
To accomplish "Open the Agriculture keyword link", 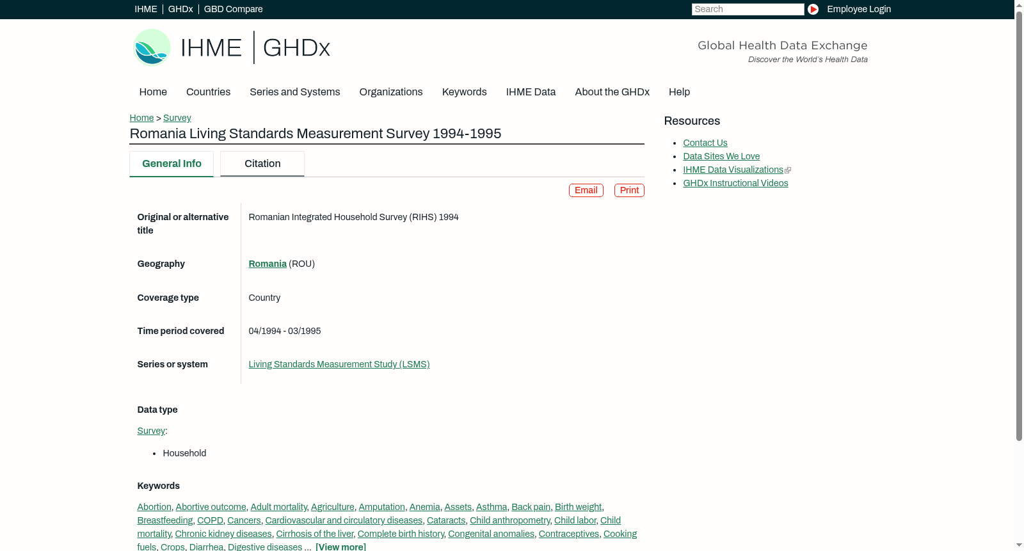I will 333,507.
